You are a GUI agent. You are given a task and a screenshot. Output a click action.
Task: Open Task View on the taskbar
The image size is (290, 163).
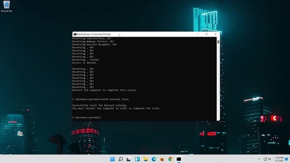point(129,159)
